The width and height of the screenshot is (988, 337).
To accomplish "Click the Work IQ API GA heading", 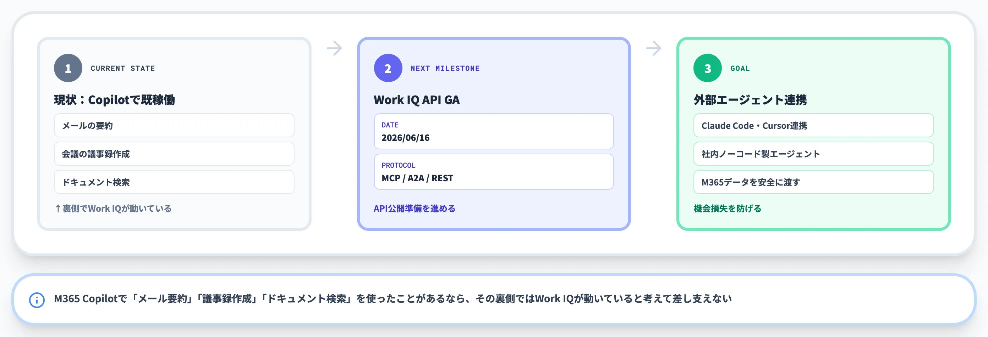I will pyautogui.click(x=417, y=100).
